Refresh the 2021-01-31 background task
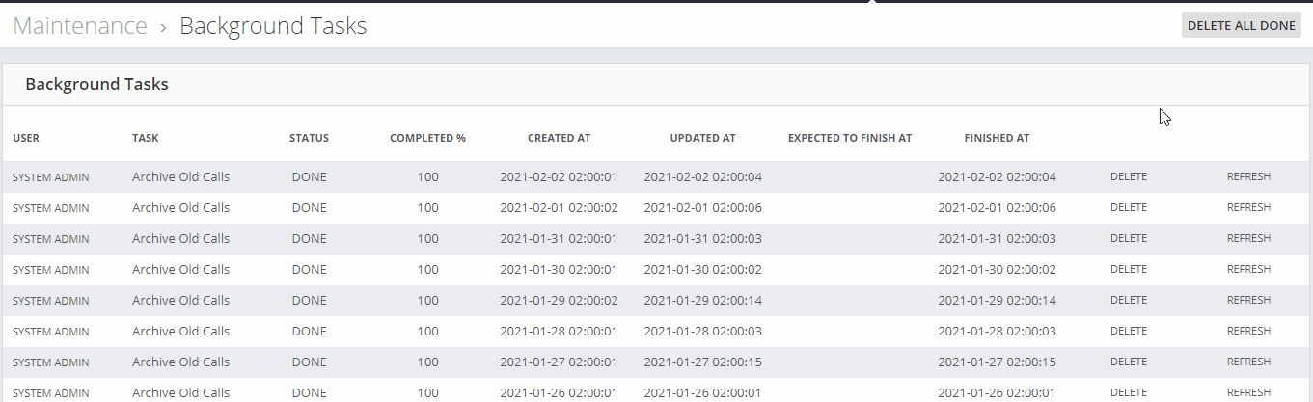This screenshot has height=402, width=1313. (x=1248, y=239)
